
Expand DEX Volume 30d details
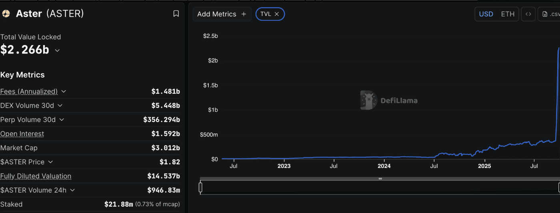coord(60,105)
